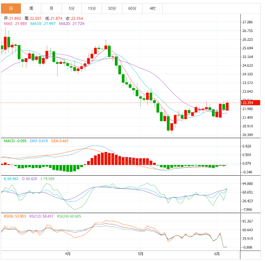Click the 0.928 MACD axis label
The height and width of the screenshot is (262, 265).
point(247,146)
